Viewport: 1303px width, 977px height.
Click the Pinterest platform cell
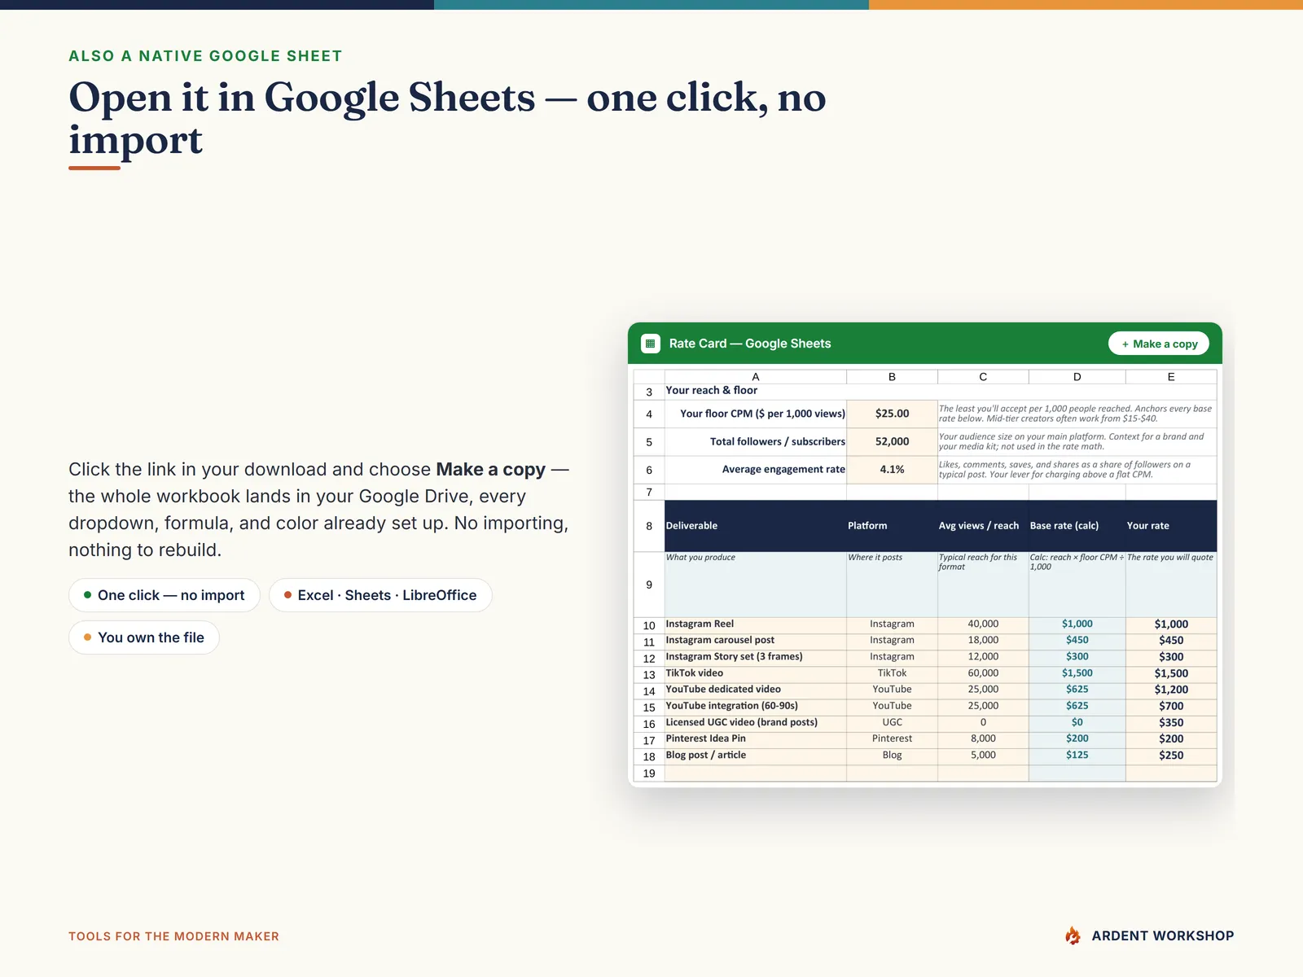pos(892,738)
